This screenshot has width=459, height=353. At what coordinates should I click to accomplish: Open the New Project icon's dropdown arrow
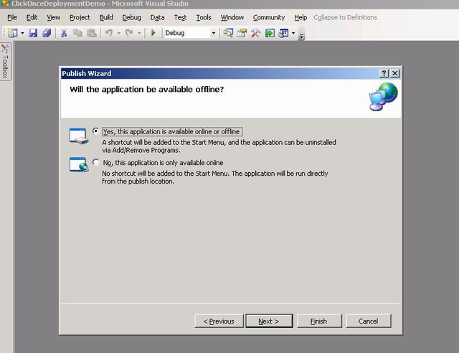coord(22,33)
